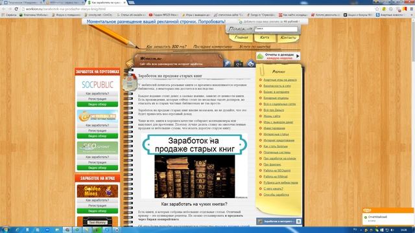Click the RSS feed icon beside Workion.ru header
This screenshot has height=233, width=415.
[130, 64]
